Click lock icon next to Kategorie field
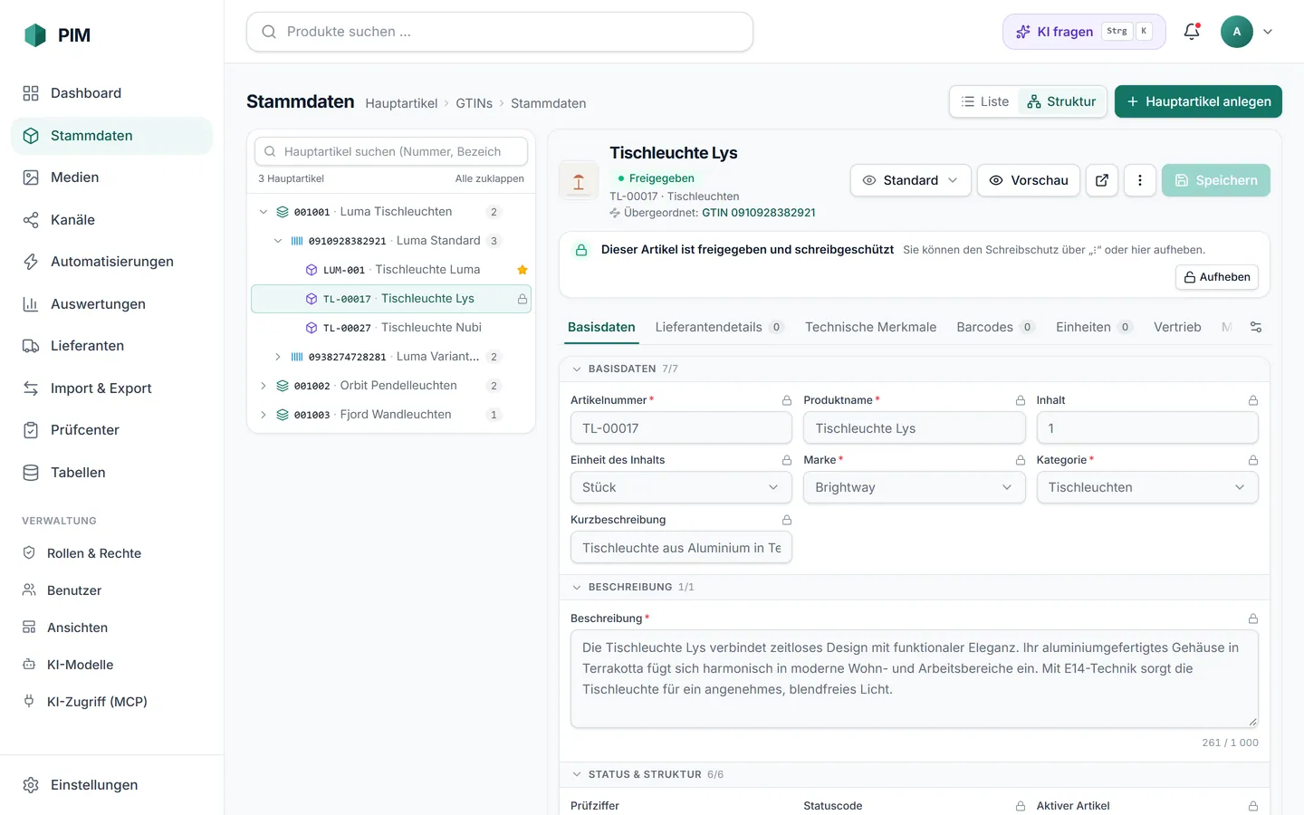1304x815 pixels. 1253,460
